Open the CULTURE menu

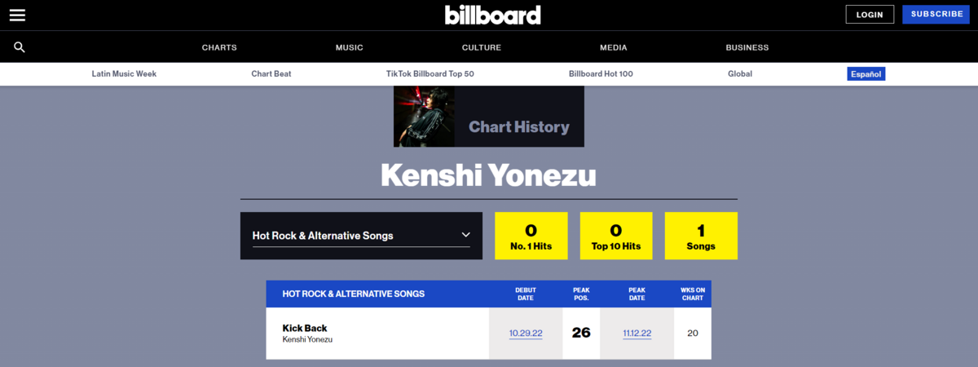pos(482,47)
